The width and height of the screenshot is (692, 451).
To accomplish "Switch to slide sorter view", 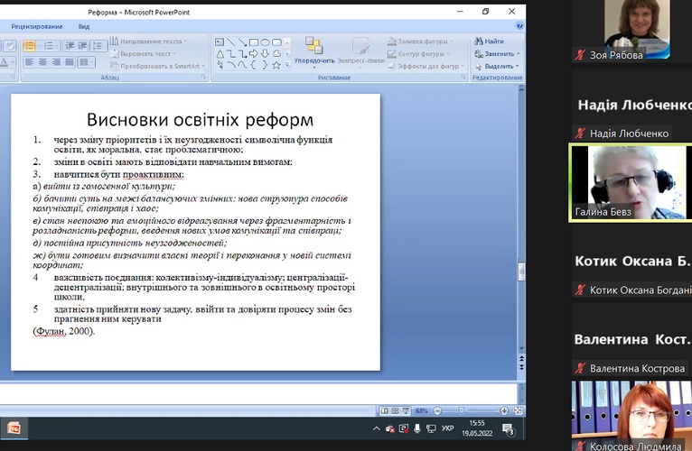I will [x=394, y=410].
